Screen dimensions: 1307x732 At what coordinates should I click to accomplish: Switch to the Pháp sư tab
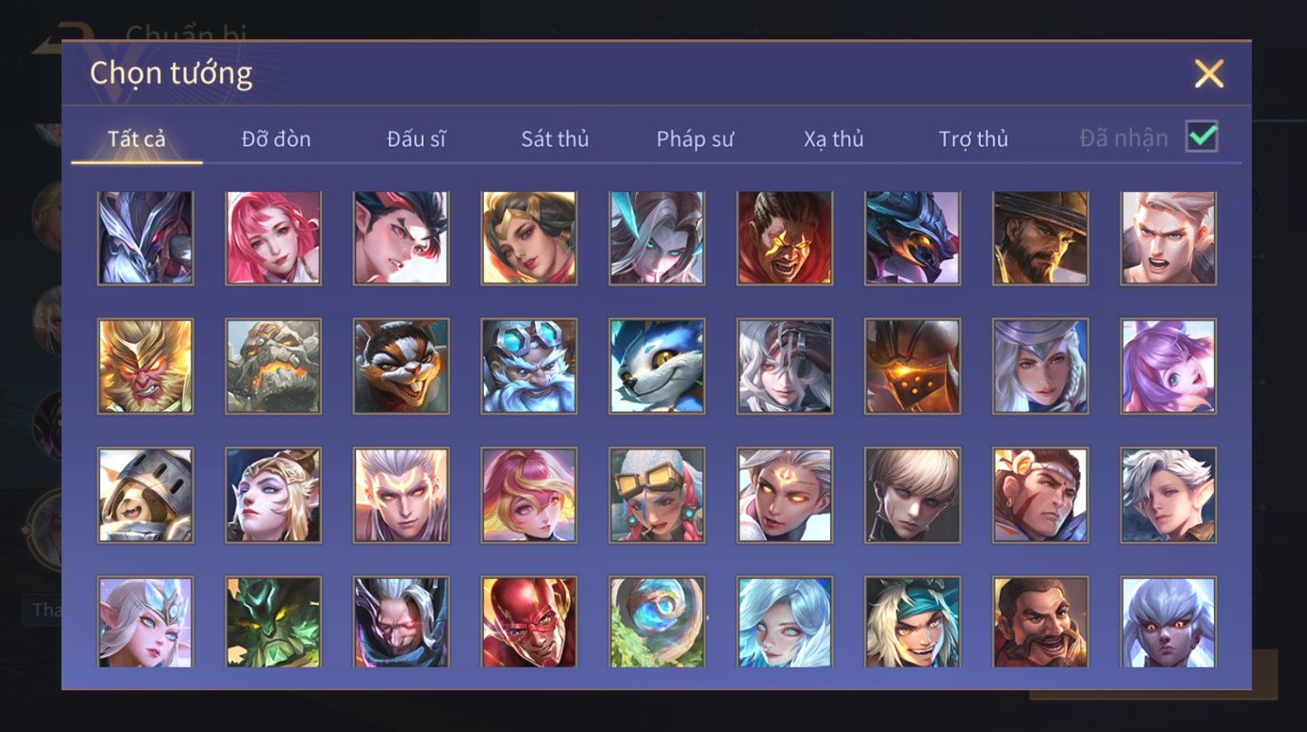click(x=694, y=139)
